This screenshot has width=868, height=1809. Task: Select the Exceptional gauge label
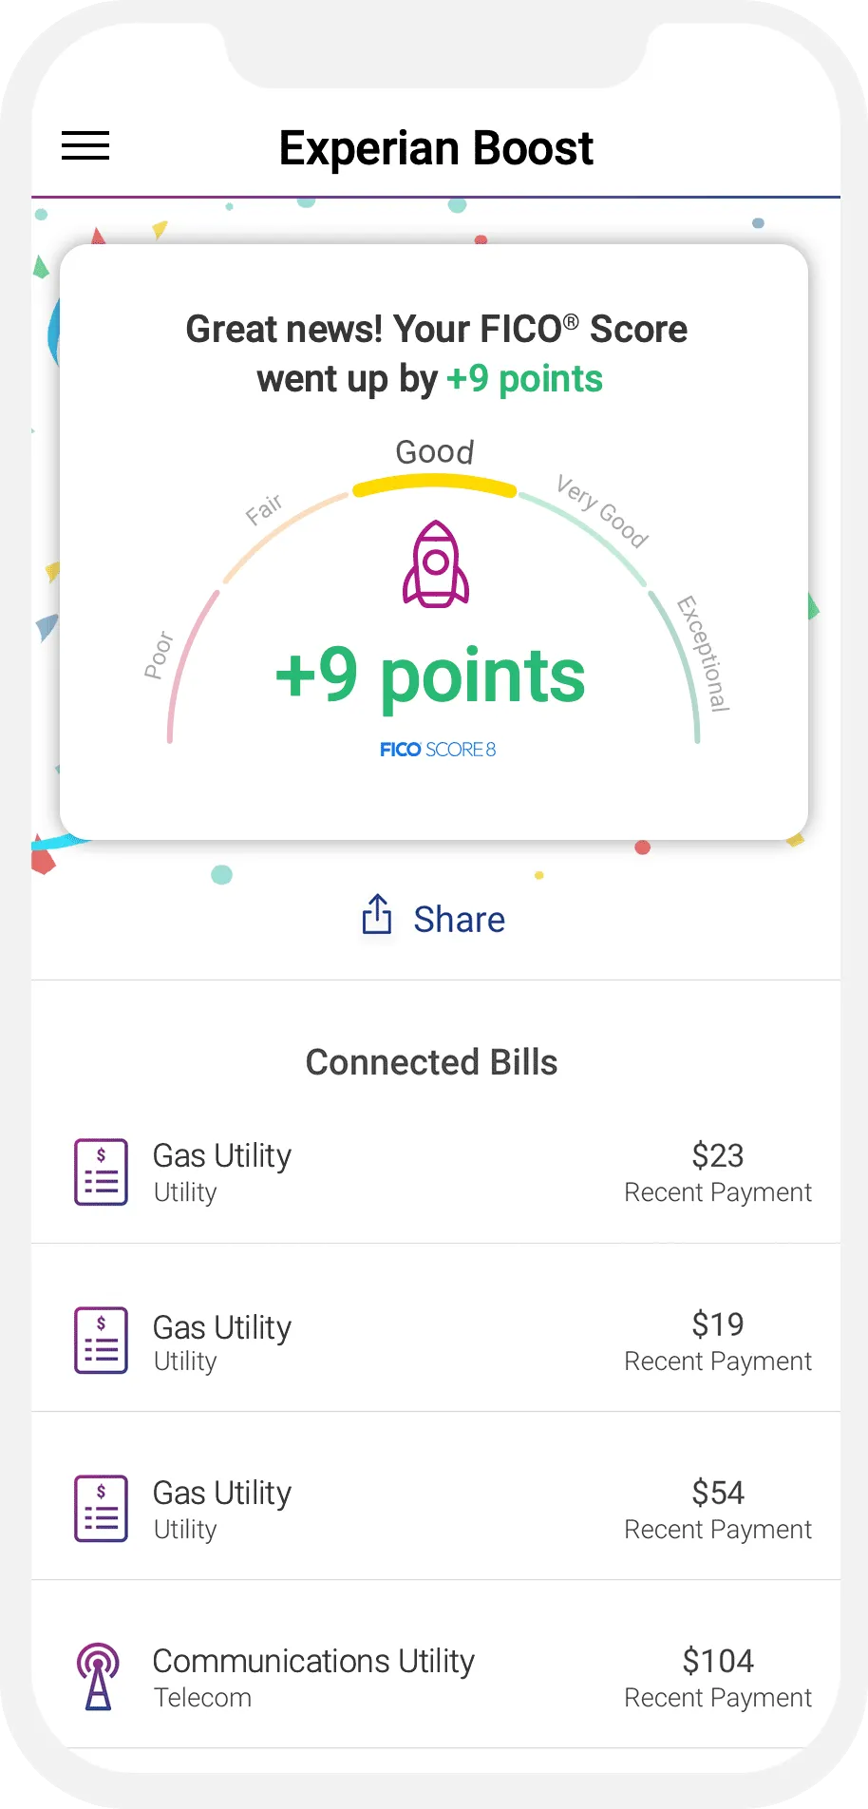704,654
